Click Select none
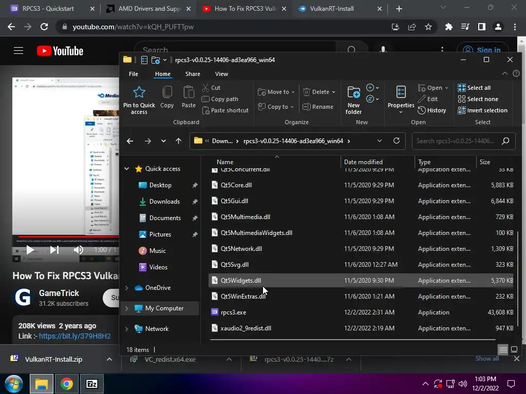The width and height of the screenshot is (526, 394). coord(478,99)
